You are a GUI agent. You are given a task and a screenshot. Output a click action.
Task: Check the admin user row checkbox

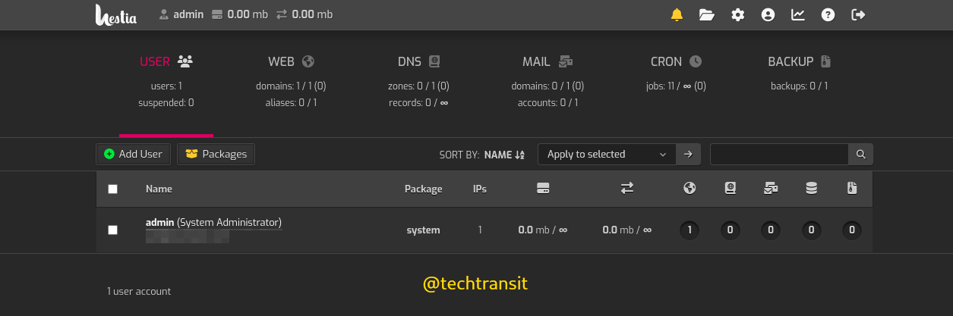tap(113, 230)
